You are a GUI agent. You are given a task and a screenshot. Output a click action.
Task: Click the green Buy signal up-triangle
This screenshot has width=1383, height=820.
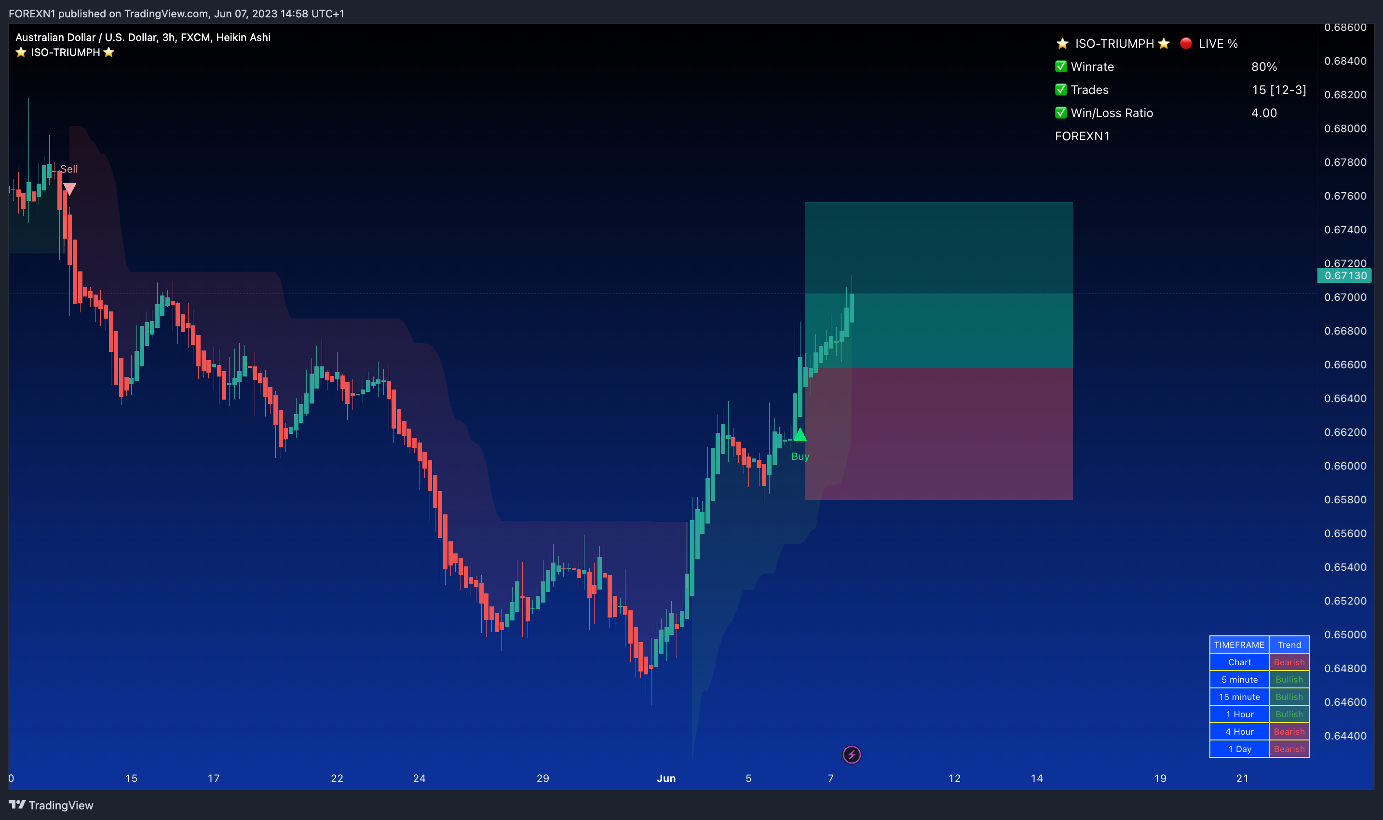[x=800, y=434]
